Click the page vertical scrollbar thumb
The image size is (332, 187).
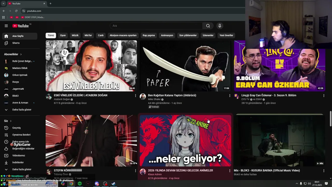click(330, 118)
